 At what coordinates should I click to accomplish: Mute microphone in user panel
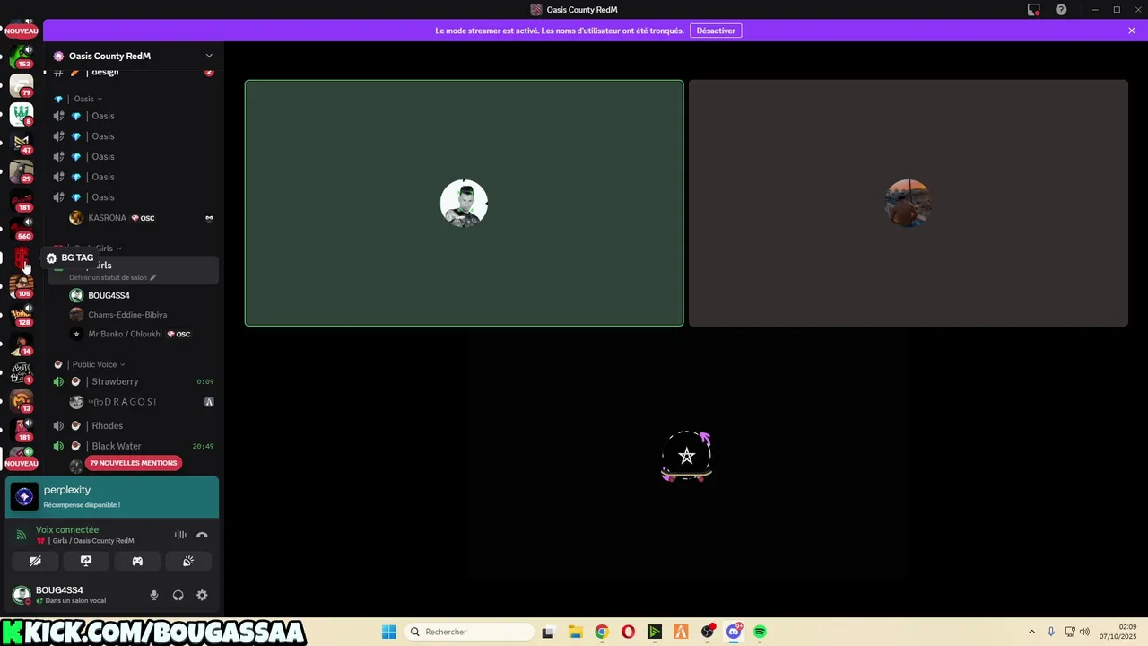pyautogui.click(x=154, y=595)
